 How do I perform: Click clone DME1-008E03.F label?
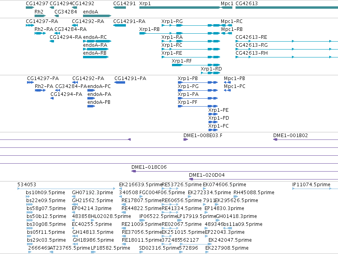tap(203, 136)
